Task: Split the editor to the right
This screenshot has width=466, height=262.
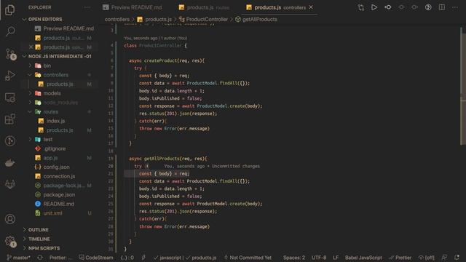Action: click(442, 7)
